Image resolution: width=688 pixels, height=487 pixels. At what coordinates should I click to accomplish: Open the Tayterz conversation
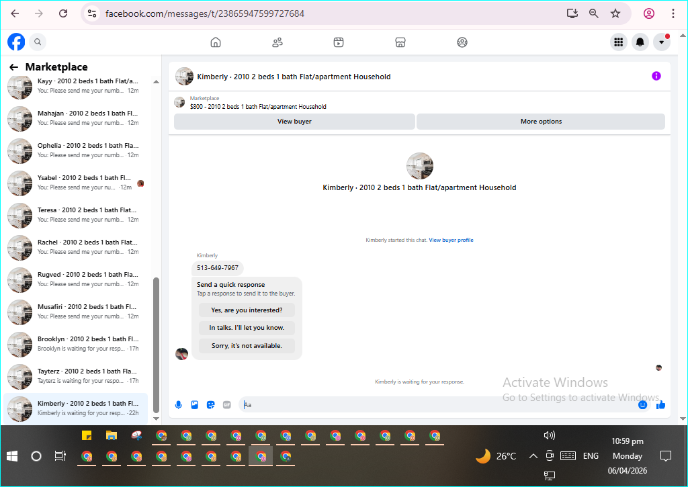point(76,376)
